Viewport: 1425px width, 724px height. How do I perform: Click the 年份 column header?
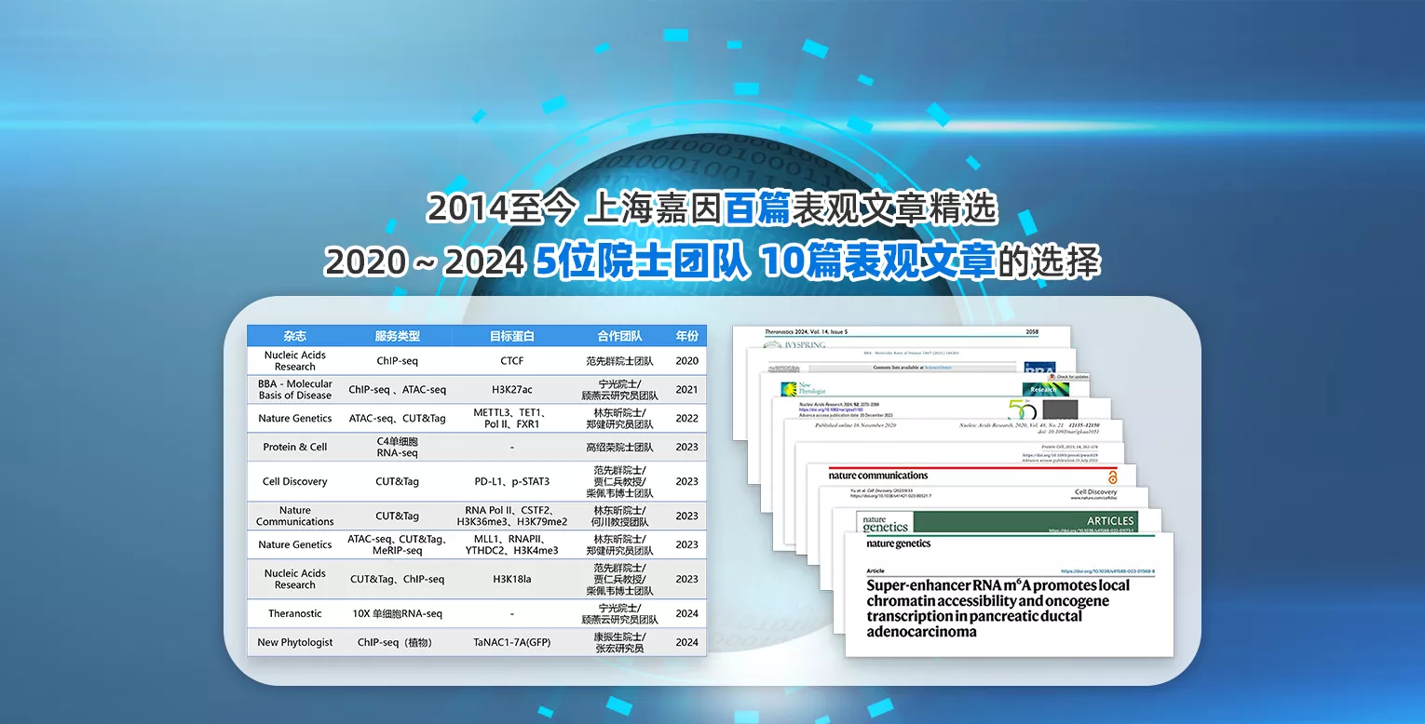click(x=686, y=336)
